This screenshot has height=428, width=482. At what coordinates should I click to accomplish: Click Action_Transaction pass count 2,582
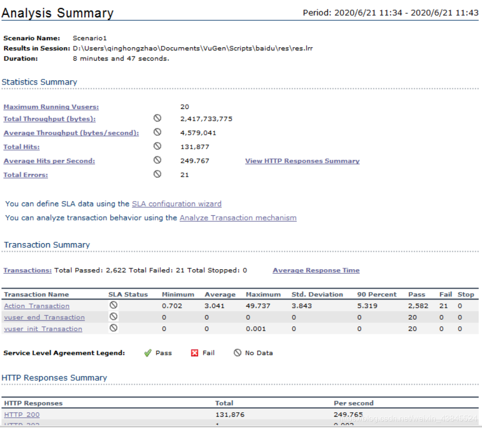pyautogui.click(x=418, y=306)
